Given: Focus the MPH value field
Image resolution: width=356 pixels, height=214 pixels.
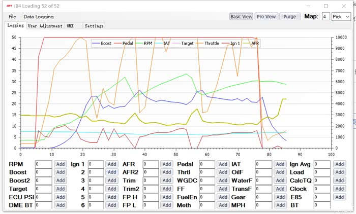Looking at the screenshot, I should (263, 205).
